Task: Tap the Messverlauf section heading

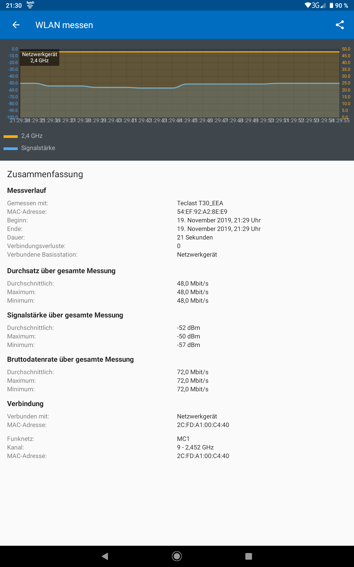Action: [x=27, y=190]
